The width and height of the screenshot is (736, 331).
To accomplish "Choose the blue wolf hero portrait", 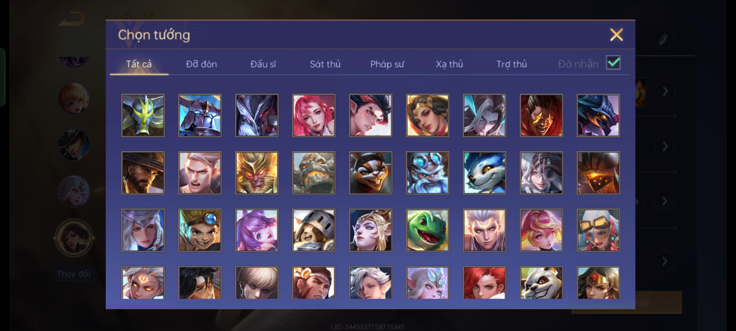I will (485, 173).
